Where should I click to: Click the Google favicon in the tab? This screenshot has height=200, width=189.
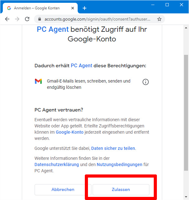pos(9,8)
